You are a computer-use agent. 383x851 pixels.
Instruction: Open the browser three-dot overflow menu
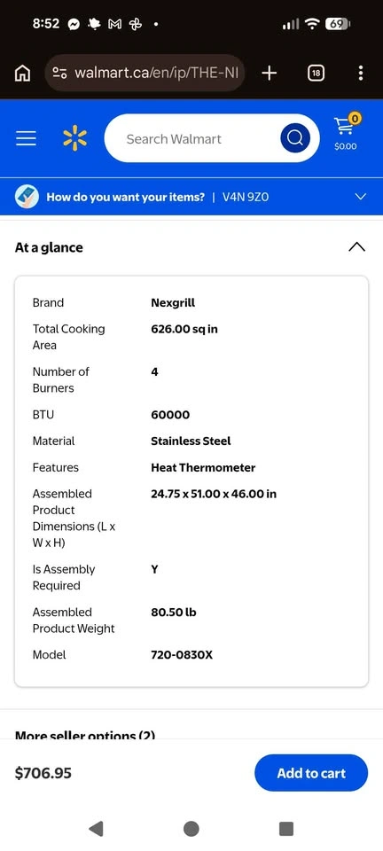pos(361,73)
